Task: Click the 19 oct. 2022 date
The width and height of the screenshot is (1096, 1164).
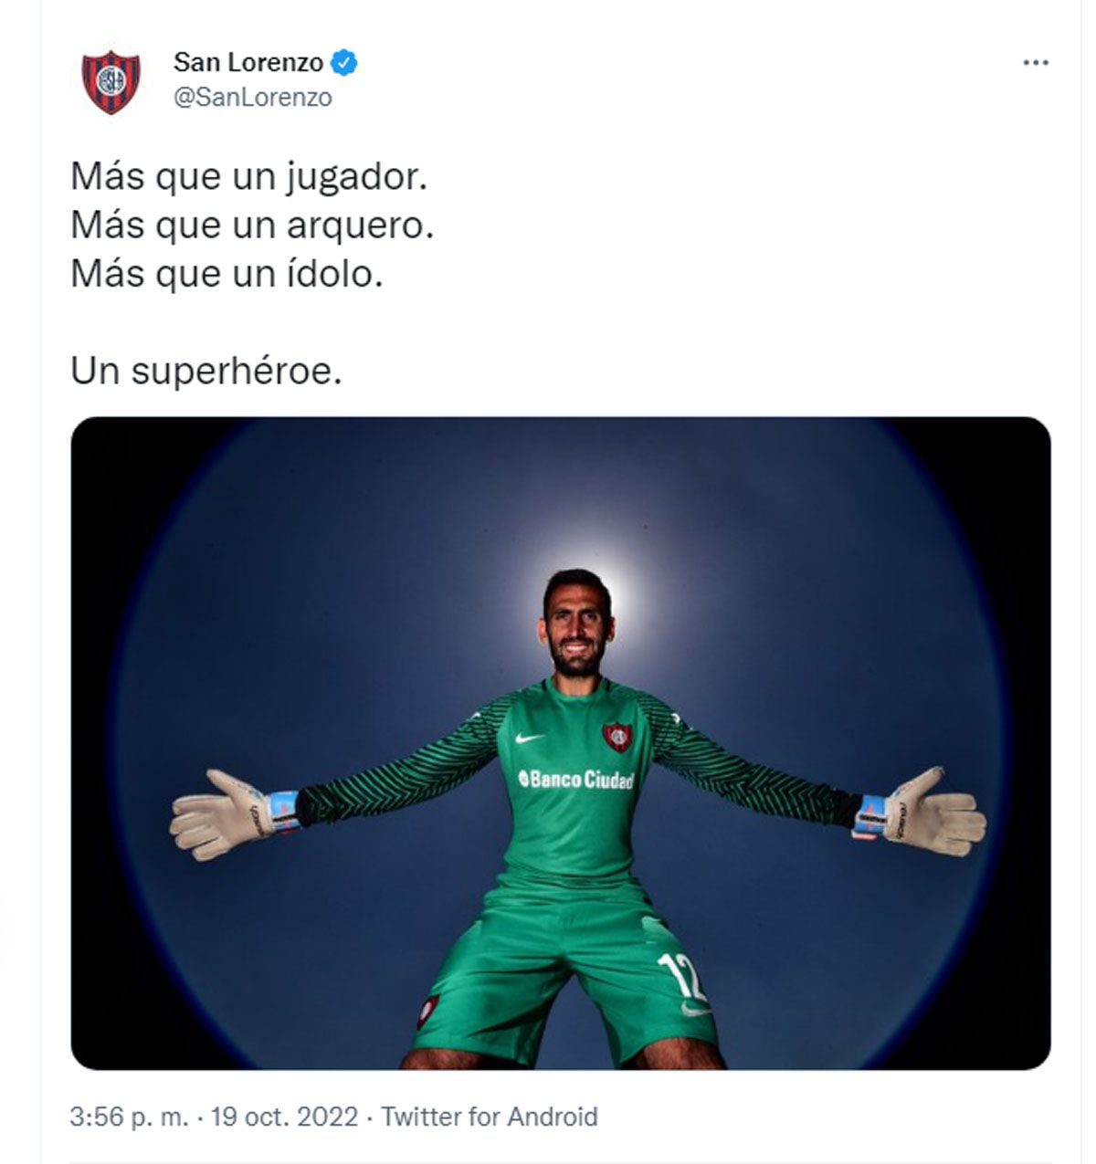Action: 284,1117
